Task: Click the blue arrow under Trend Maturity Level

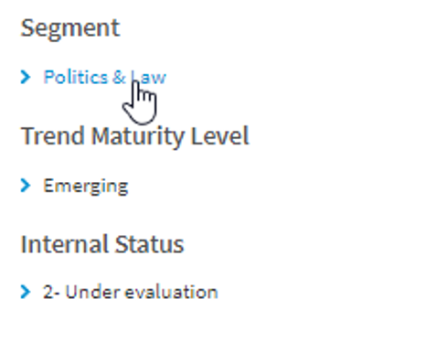Action: tap(26, 186)
